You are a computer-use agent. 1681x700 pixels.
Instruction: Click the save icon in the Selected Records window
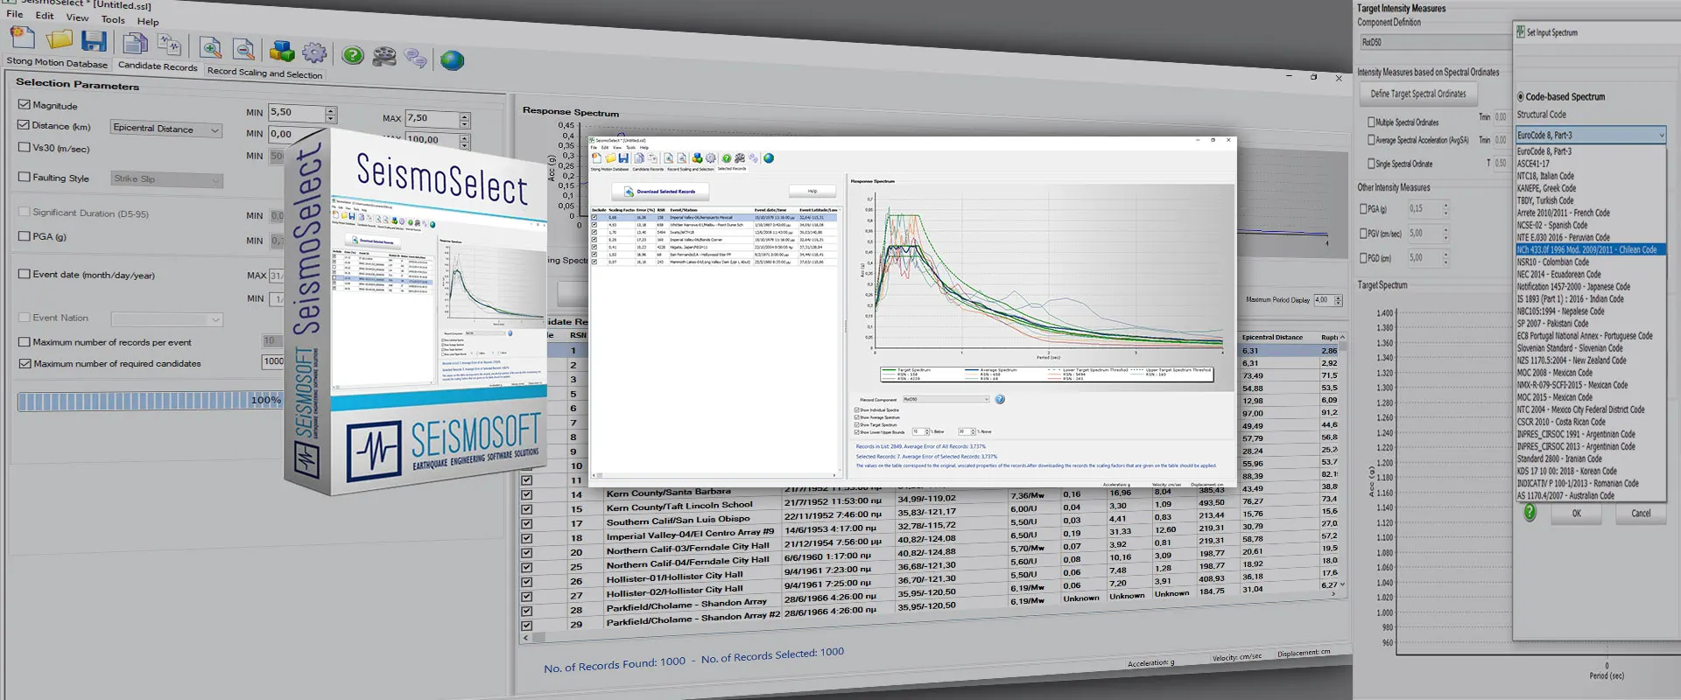[623, 158]
